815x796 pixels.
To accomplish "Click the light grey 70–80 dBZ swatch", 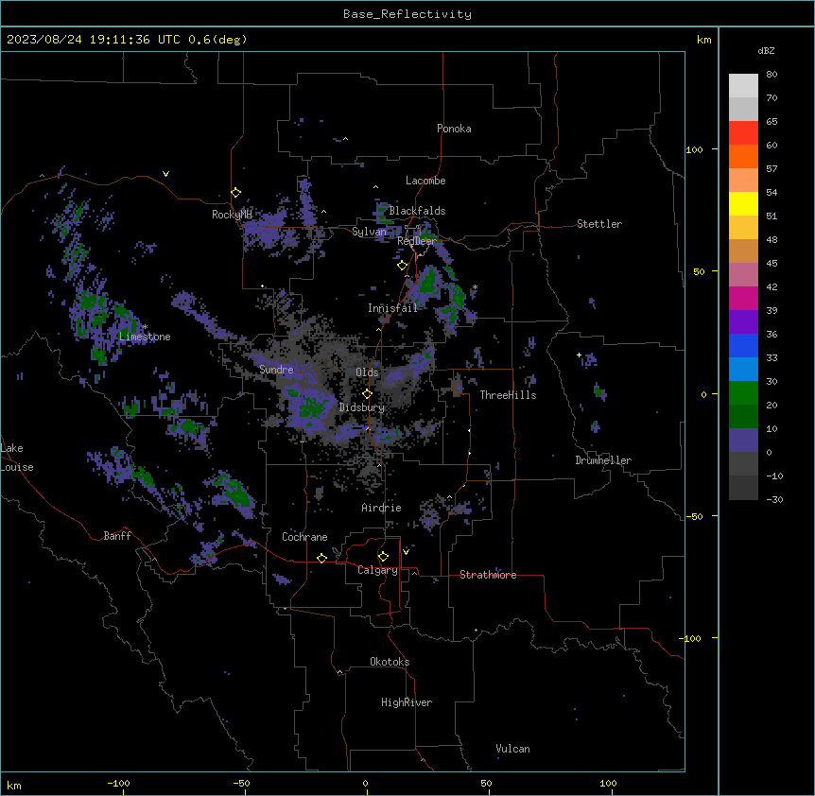I will [x=743, y=86].
